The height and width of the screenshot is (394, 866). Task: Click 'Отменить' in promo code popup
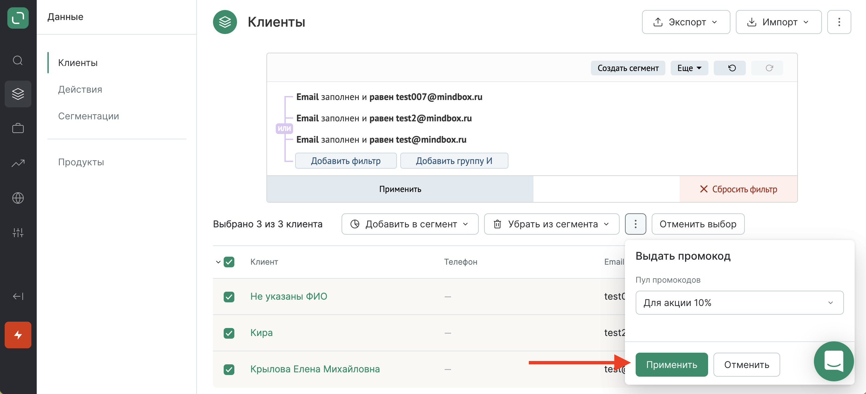pyautogui.click(x=746, y=364)
